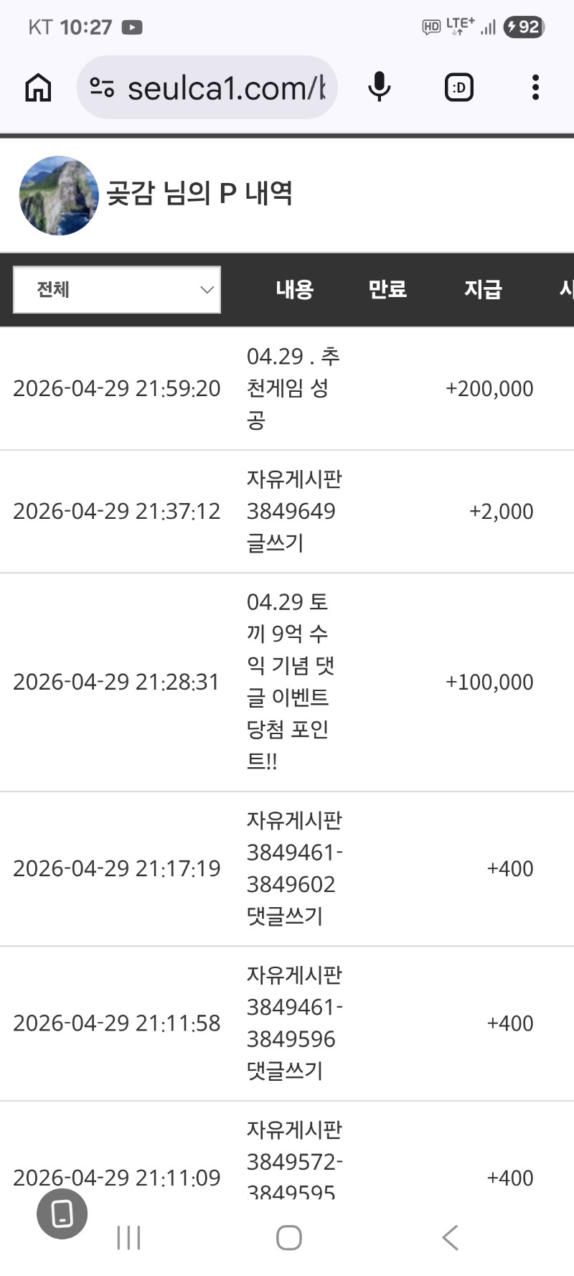Select the 내용 column header
The height and width of the screenshot is (1276, 574).
295,289
